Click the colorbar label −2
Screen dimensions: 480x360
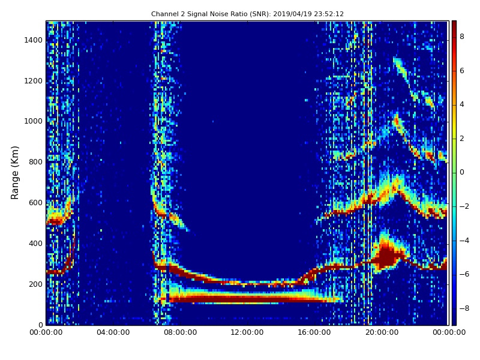point(464,206)
